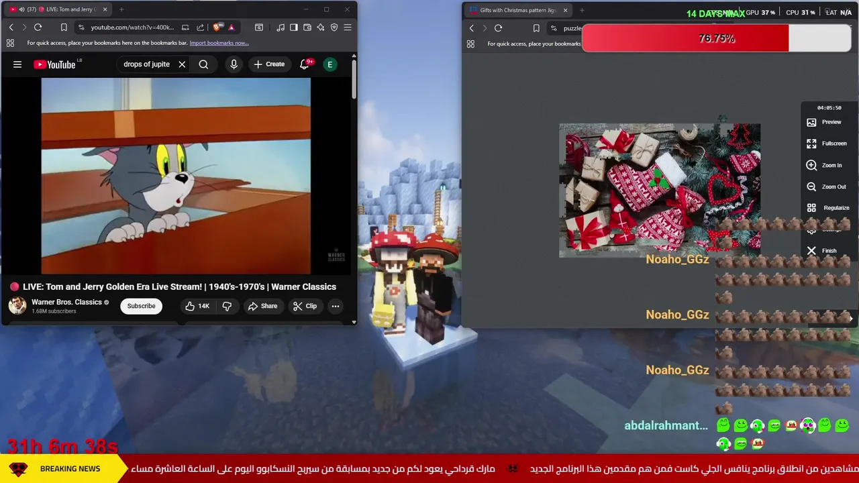Click the Tom and Jerry video player
This screenshot has width=859, height=483.
176,176
